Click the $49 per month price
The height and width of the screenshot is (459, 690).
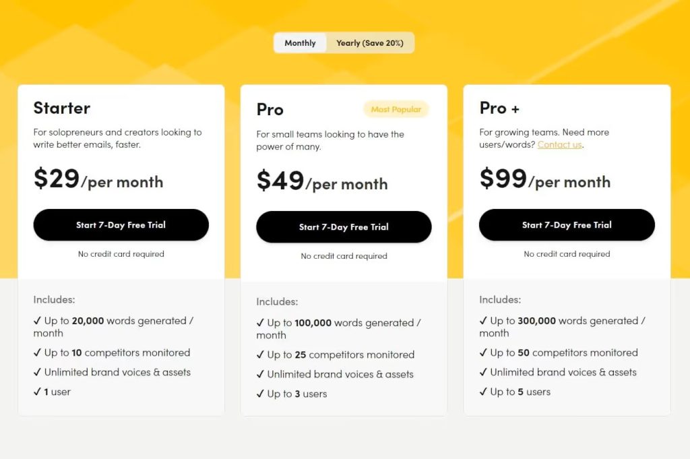[322, 182]
